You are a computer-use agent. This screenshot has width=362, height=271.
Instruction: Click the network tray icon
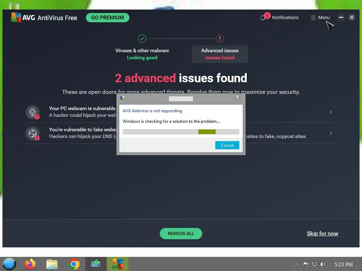(x=314, y=264)
